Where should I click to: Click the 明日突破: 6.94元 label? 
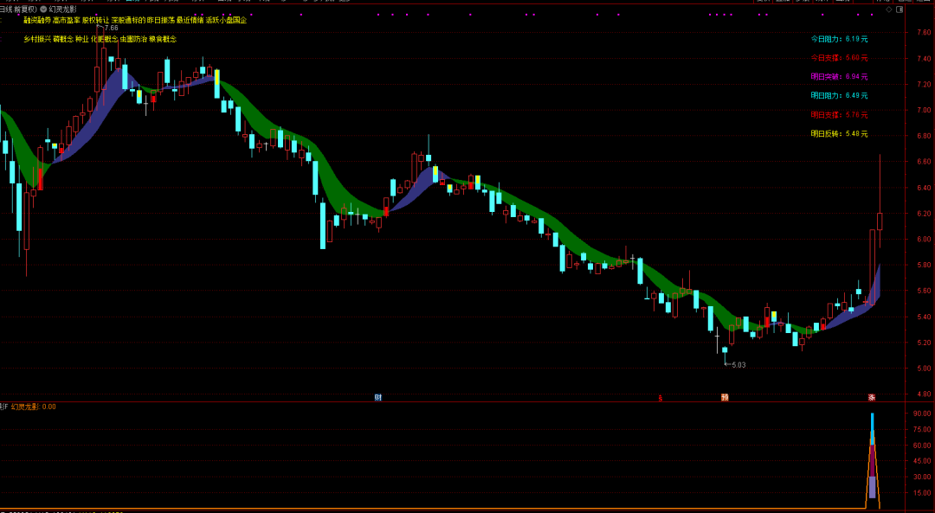[x=838, y=77]
